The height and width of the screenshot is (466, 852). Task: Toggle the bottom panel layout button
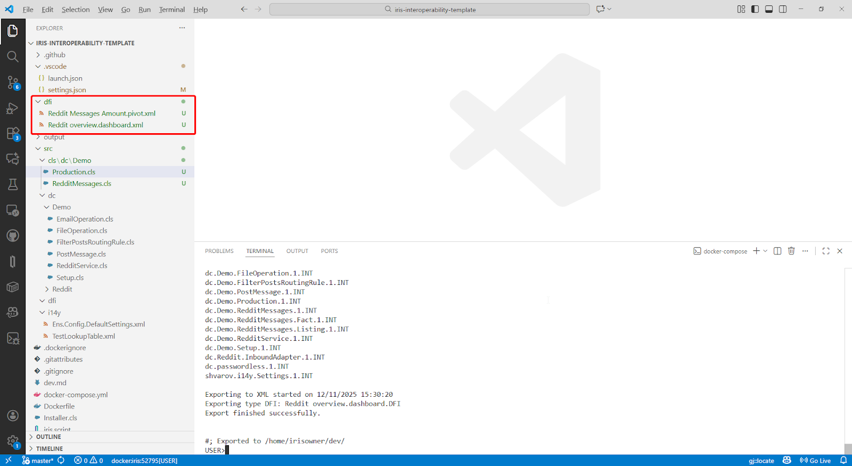[x=769, y=9]
